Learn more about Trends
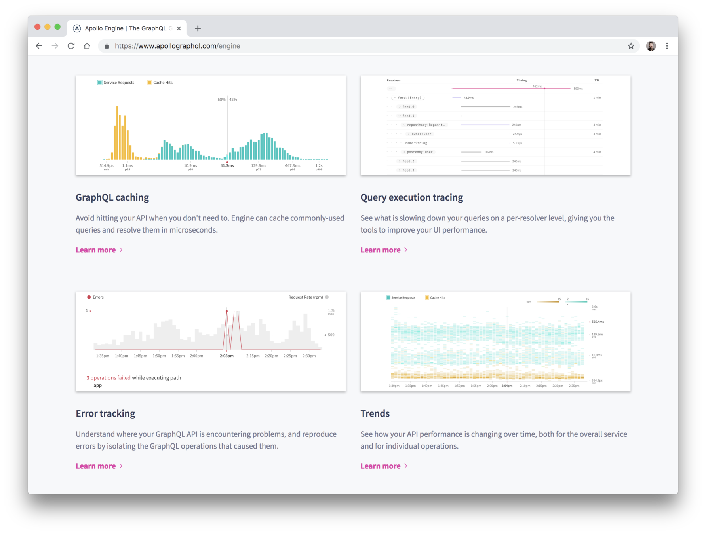The image size is (706, 534). (384, 466)
